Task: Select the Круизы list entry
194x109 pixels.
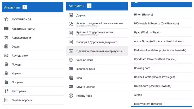Action: [x=33, y=73]
